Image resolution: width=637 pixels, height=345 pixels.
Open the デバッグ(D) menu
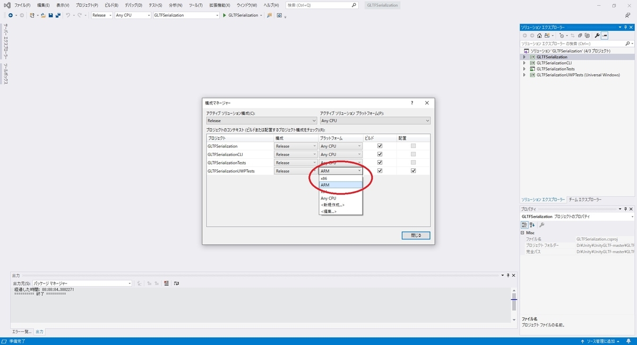click(133, 5)
